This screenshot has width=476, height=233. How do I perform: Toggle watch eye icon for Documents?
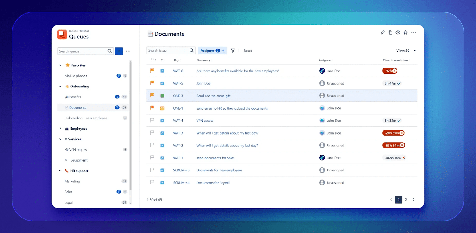398,32
